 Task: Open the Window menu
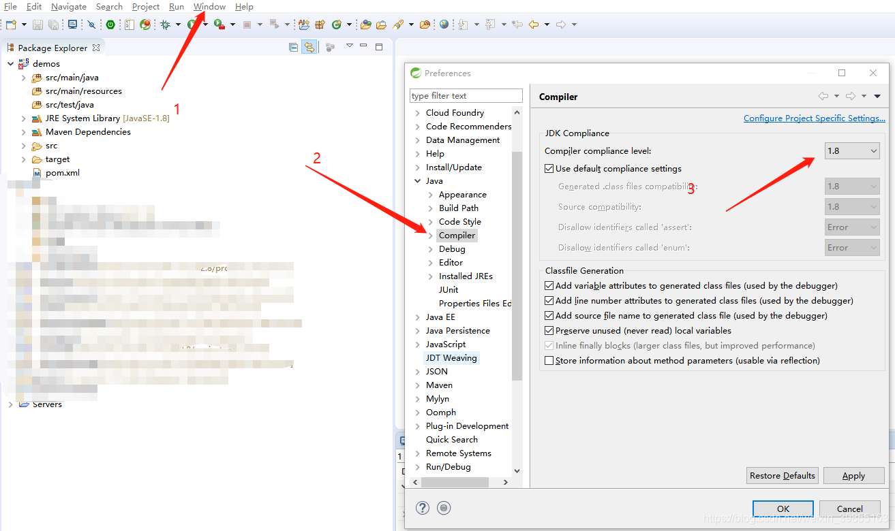[209, 6]
